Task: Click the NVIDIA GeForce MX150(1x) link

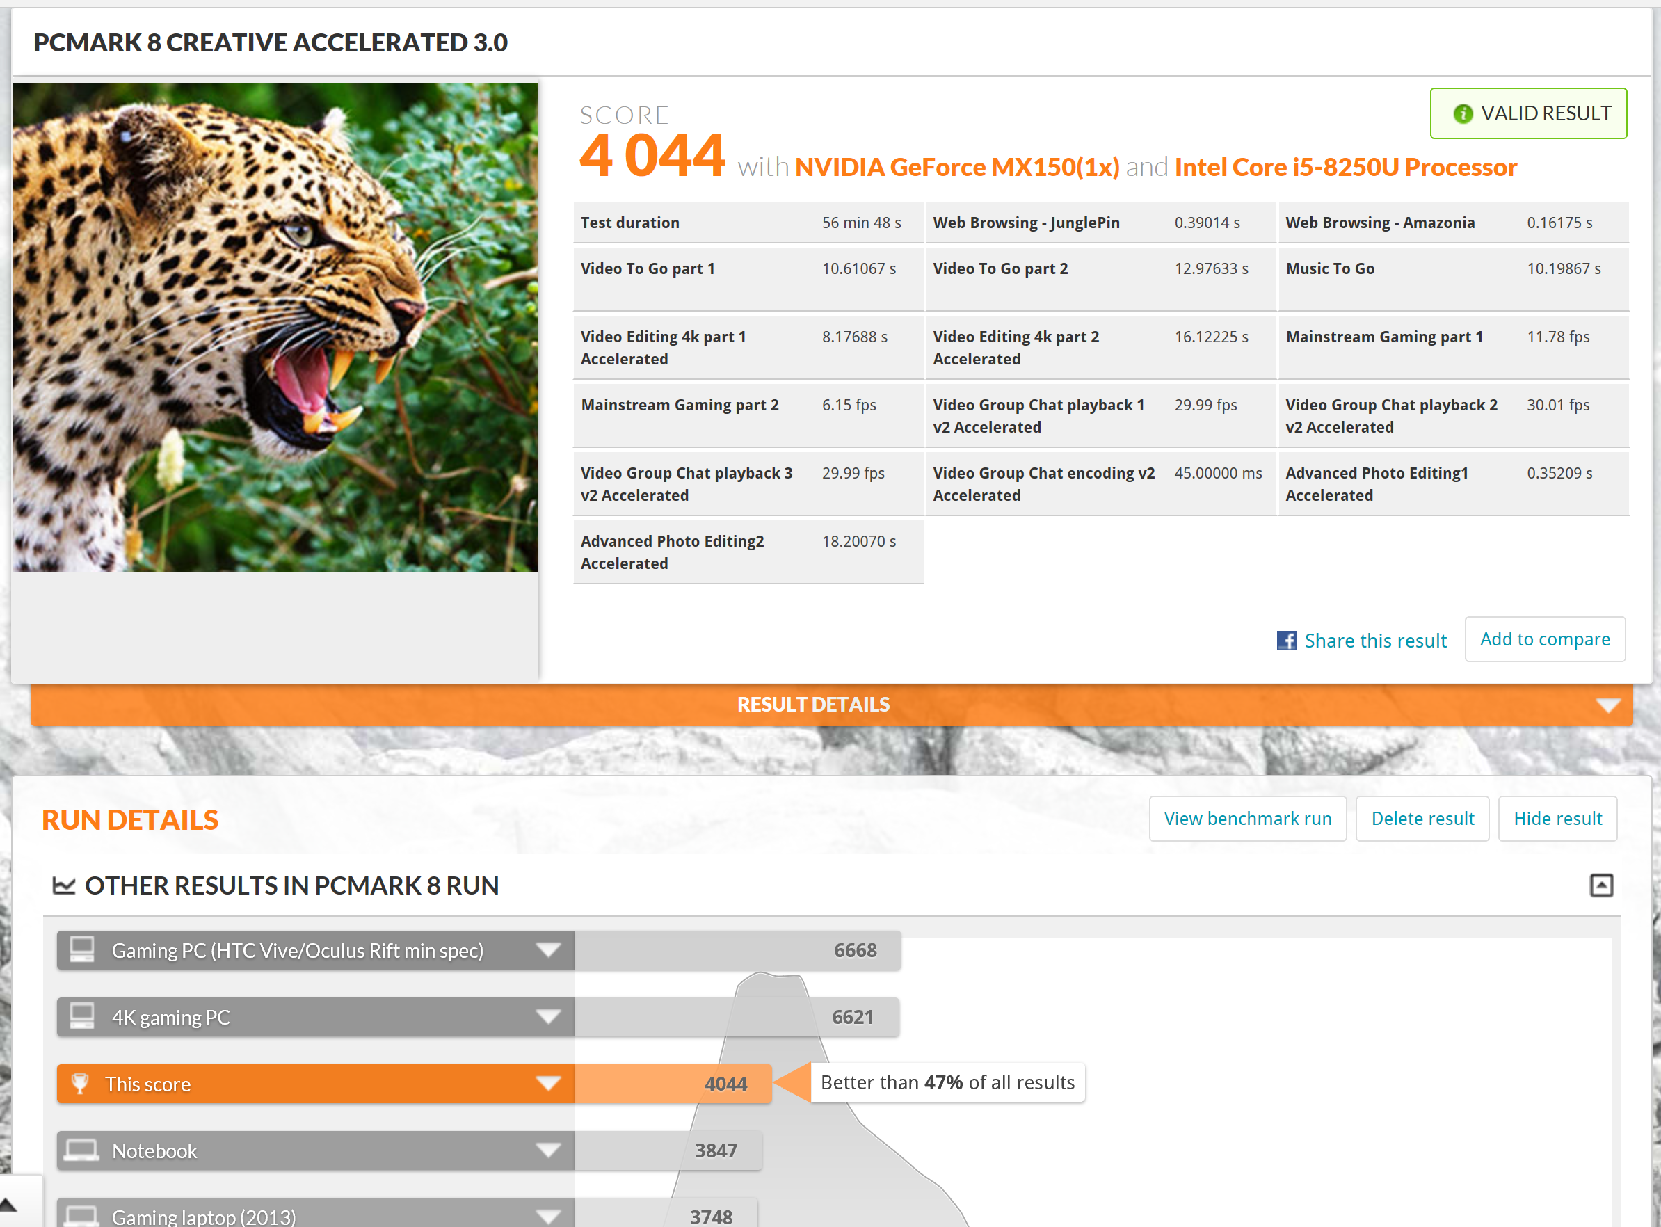Action: point(957,167)
